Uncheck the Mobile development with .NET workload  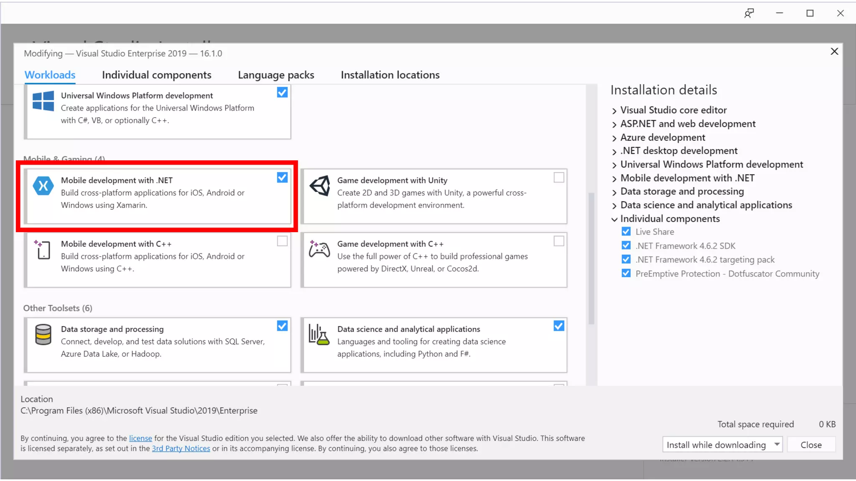pyautogui.click(x=282, y=178)
